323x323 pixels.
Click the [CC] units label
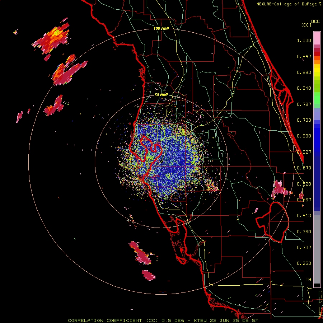[306, 25]
